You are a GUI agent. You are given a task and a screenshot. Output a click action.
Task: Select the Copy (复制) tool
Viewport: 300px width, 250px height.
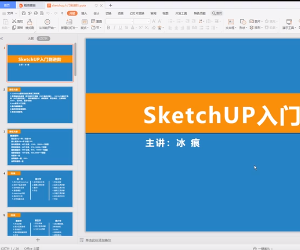pyautogui.click(x=18, y=28)
